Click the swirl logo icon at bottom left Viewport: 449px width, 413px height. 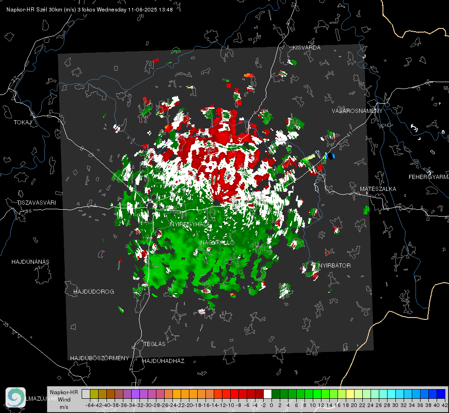click(16, 397)
